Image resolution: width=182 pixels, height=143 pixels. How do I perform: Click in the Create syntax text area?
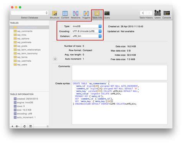coord(119,103)
